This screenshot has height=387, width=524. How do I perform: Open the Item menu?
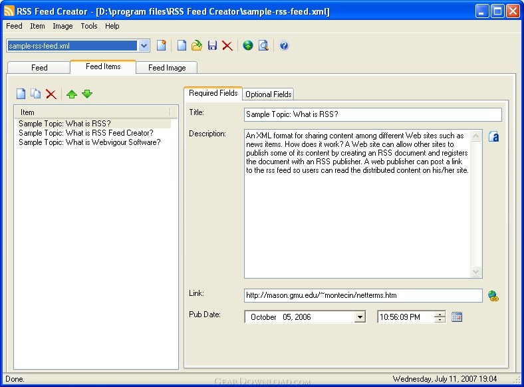coord(37,26)
